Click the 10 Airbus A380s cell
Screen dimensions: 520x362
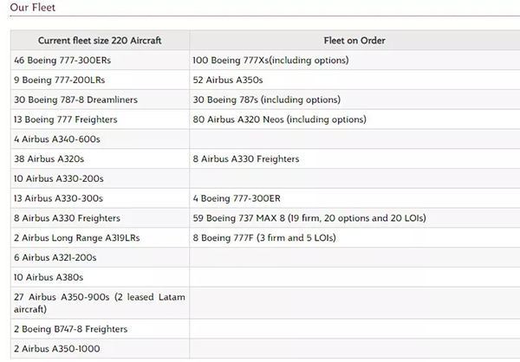(x=48, y=277)
